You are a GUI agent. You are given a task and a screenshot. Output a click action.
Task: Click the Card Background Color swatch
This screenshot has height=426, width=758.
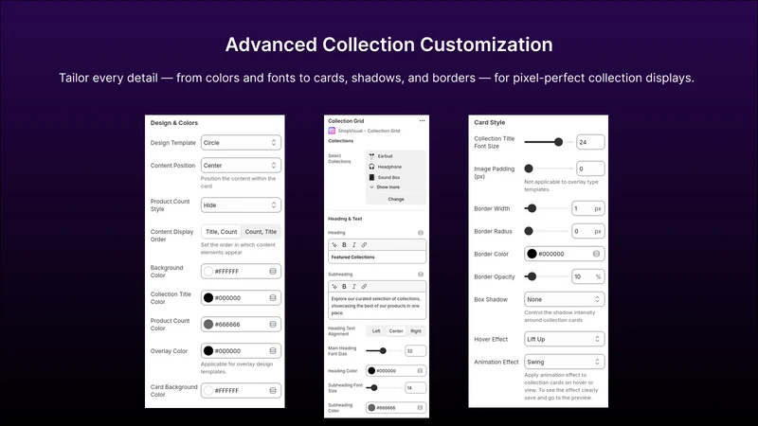pyautogui.click(x=208, y=391)
